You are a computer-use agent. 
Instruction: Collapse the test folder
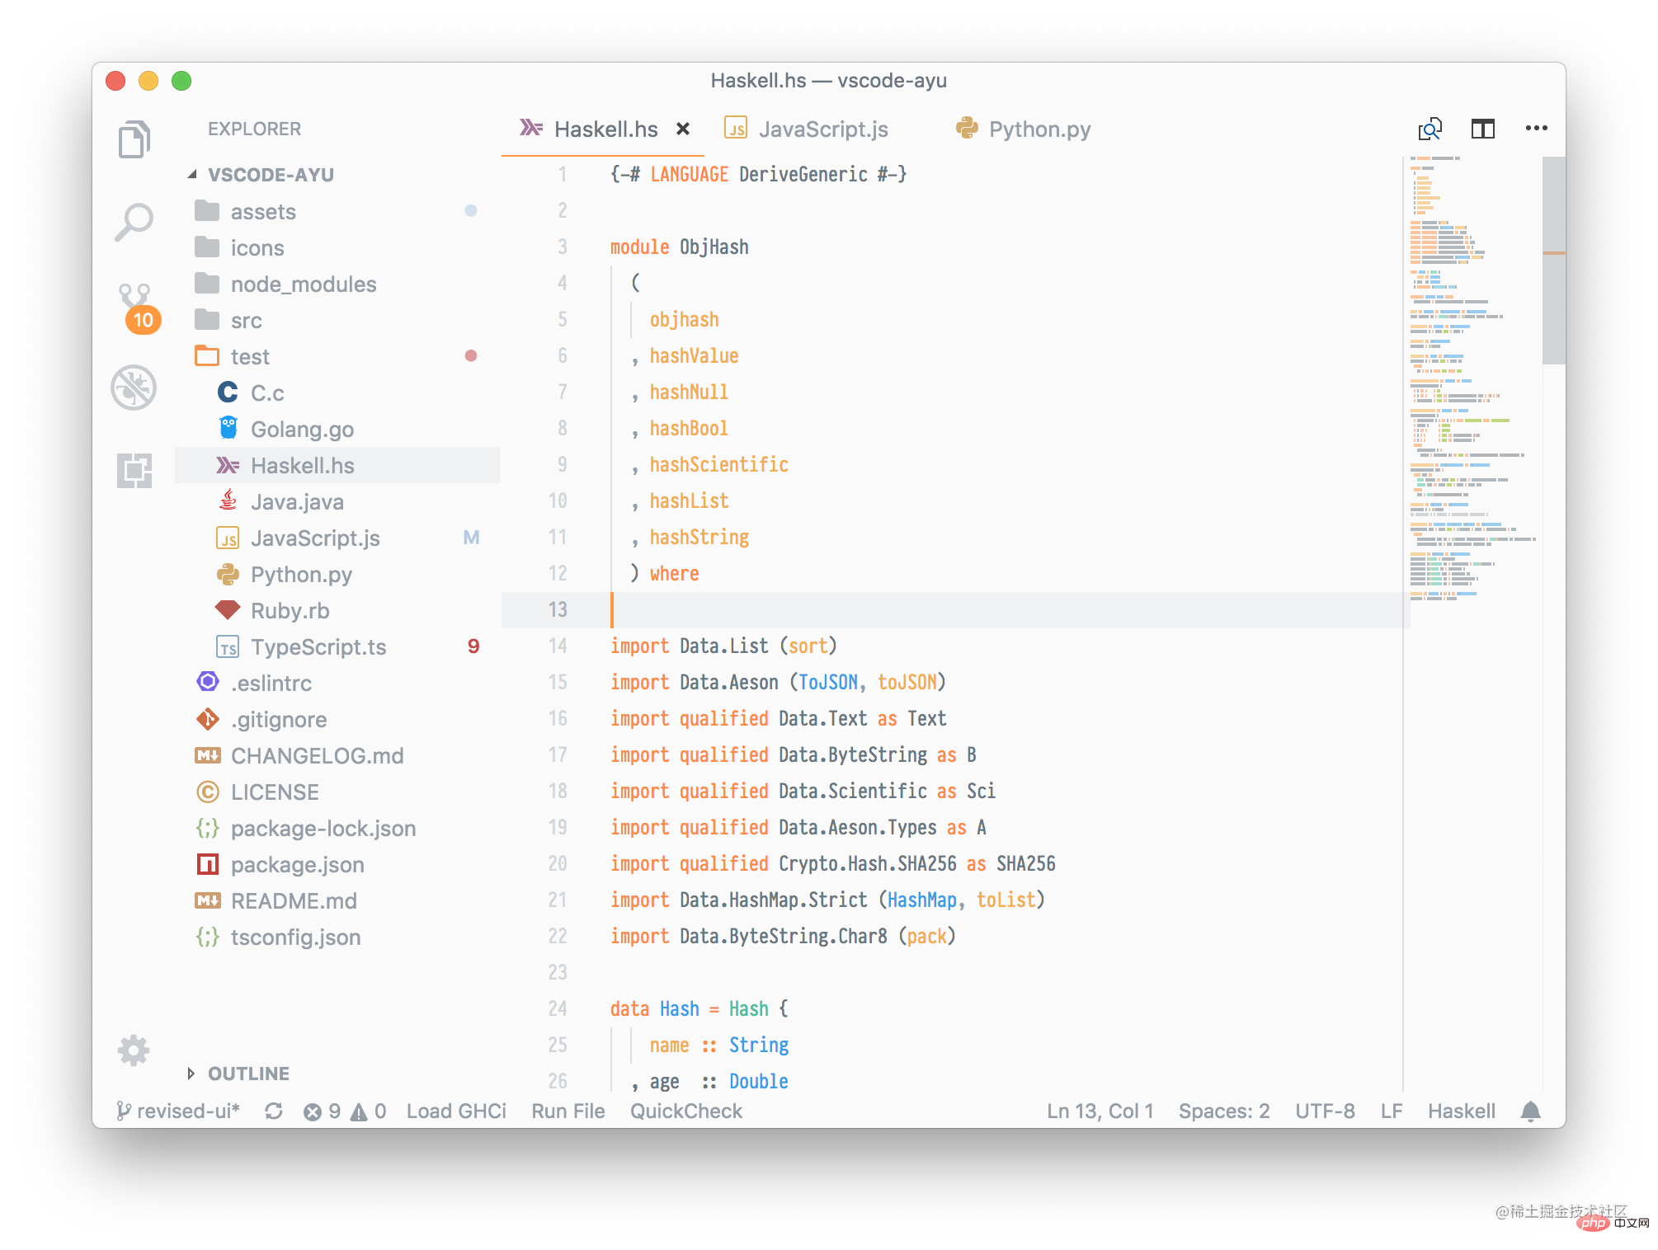point(249,357)
